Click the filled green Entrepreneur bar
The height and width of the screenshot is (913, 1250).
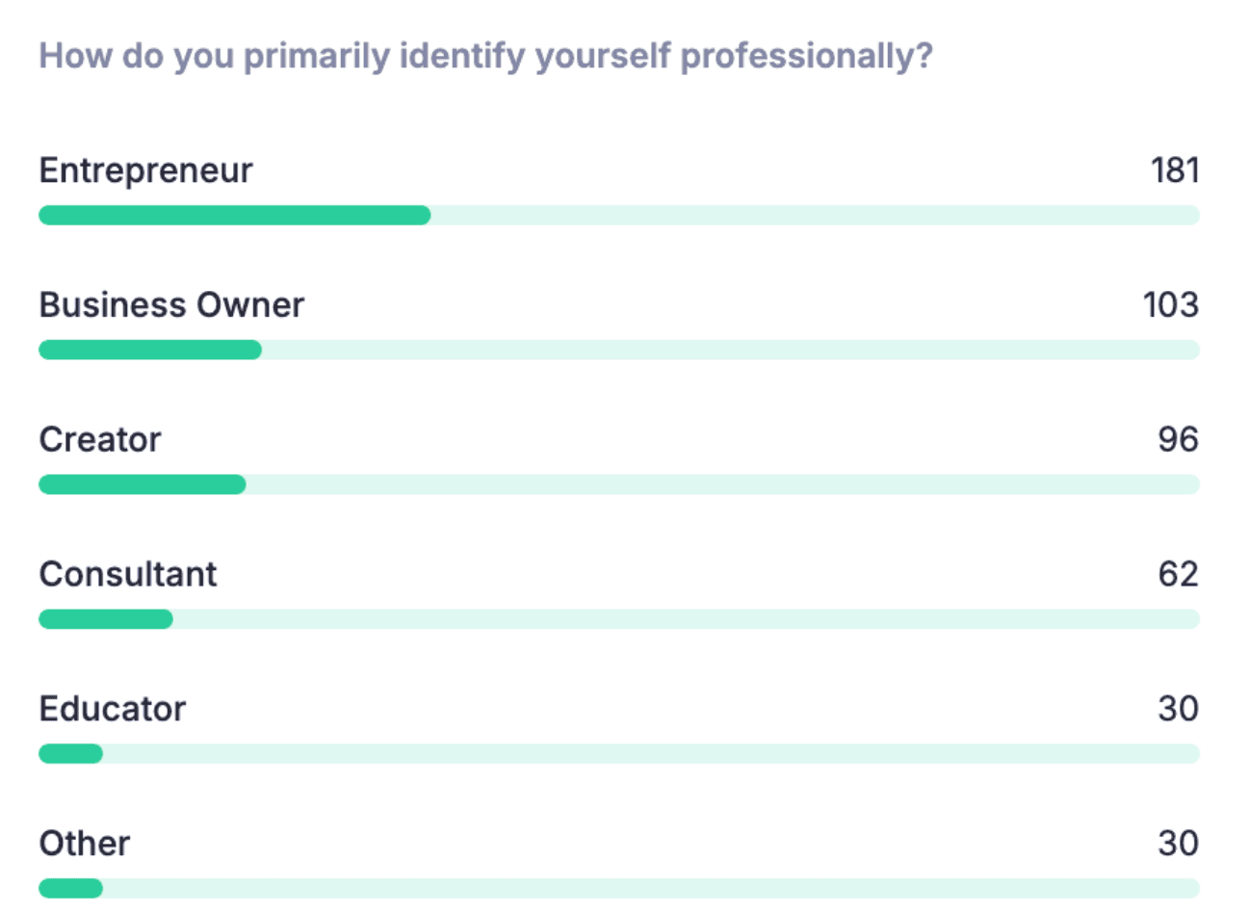(235, 216)
